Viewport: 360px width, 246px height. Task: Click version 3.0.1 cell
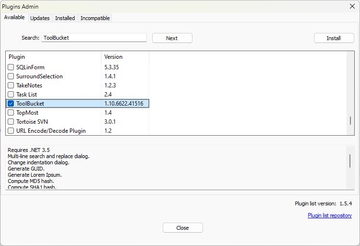[110, 122]
